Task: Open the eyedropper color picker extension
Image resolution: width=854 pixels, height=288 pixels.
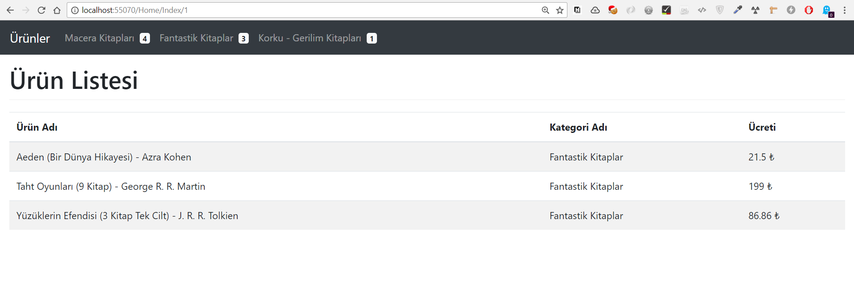Action: [738, 10]
